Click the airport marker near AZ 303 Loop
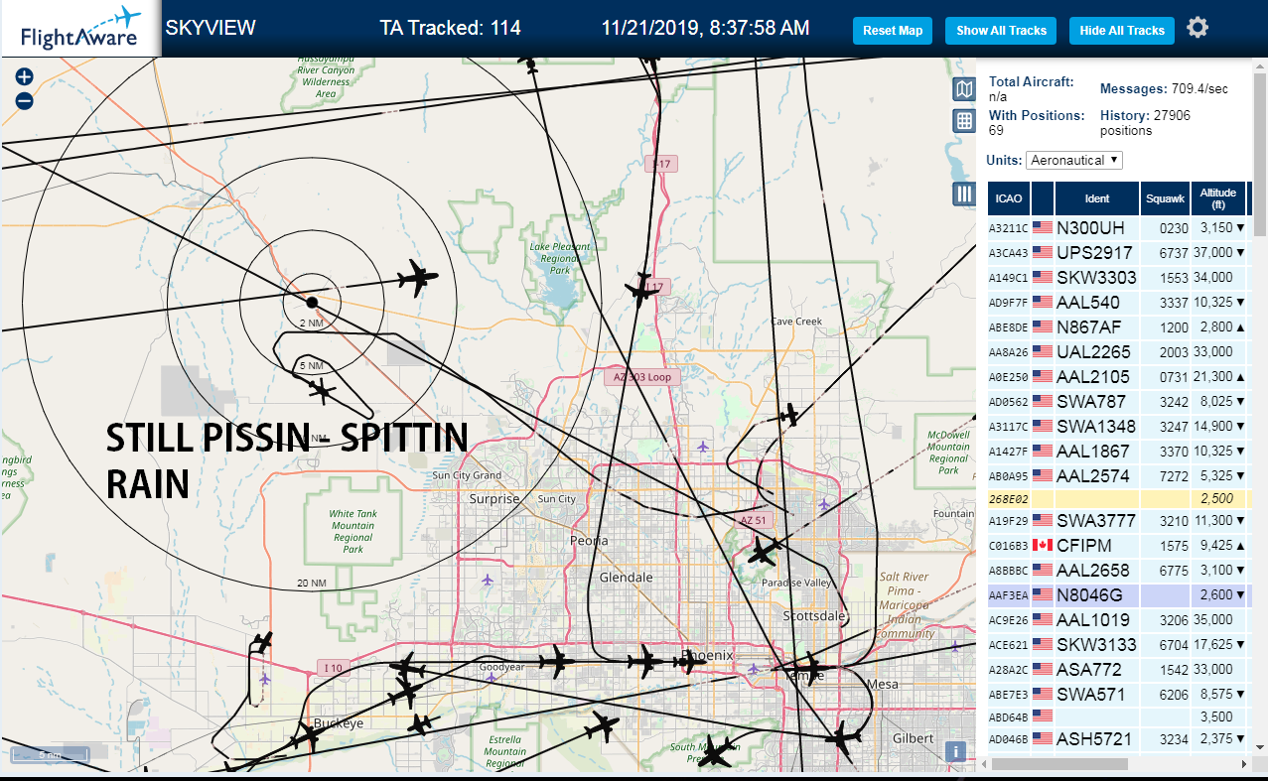 (703, 446)
